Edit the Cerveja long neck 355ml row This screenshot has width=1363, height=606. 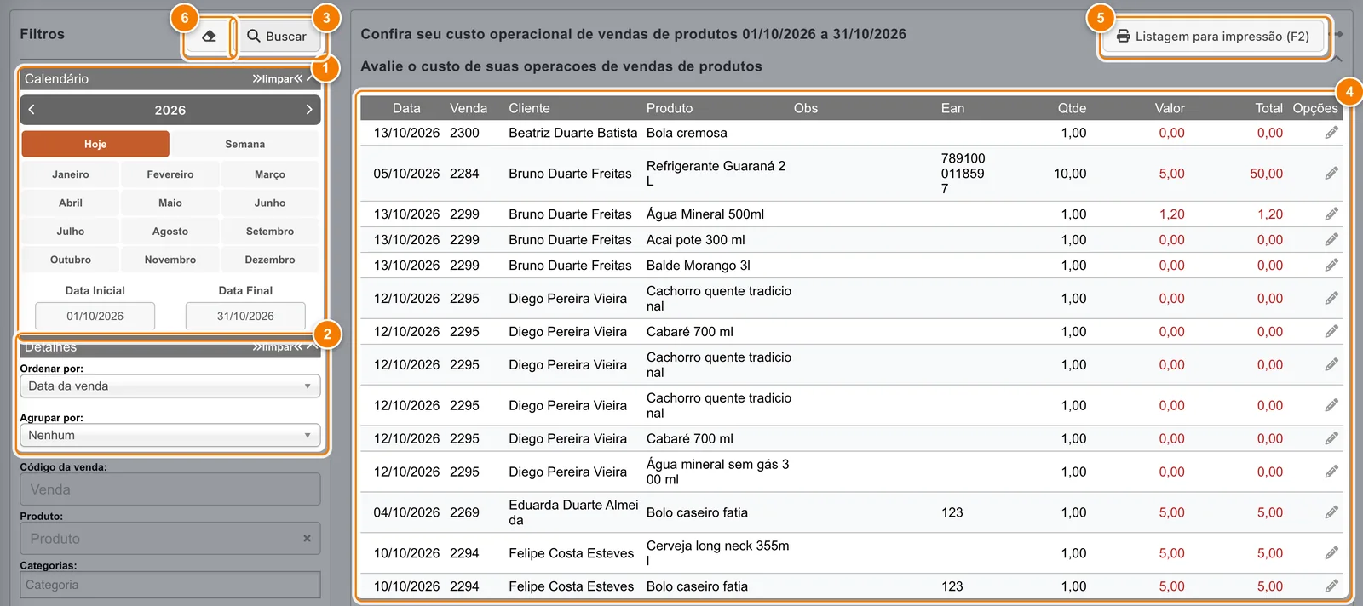(1331, 553)
